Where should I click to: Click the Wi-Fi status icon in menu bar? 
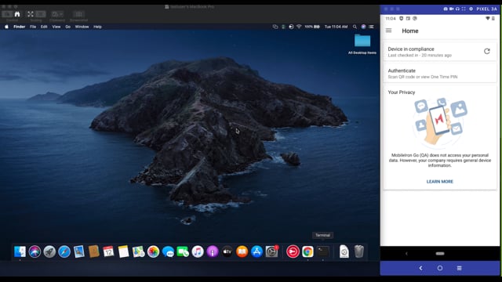click(299, 27)
